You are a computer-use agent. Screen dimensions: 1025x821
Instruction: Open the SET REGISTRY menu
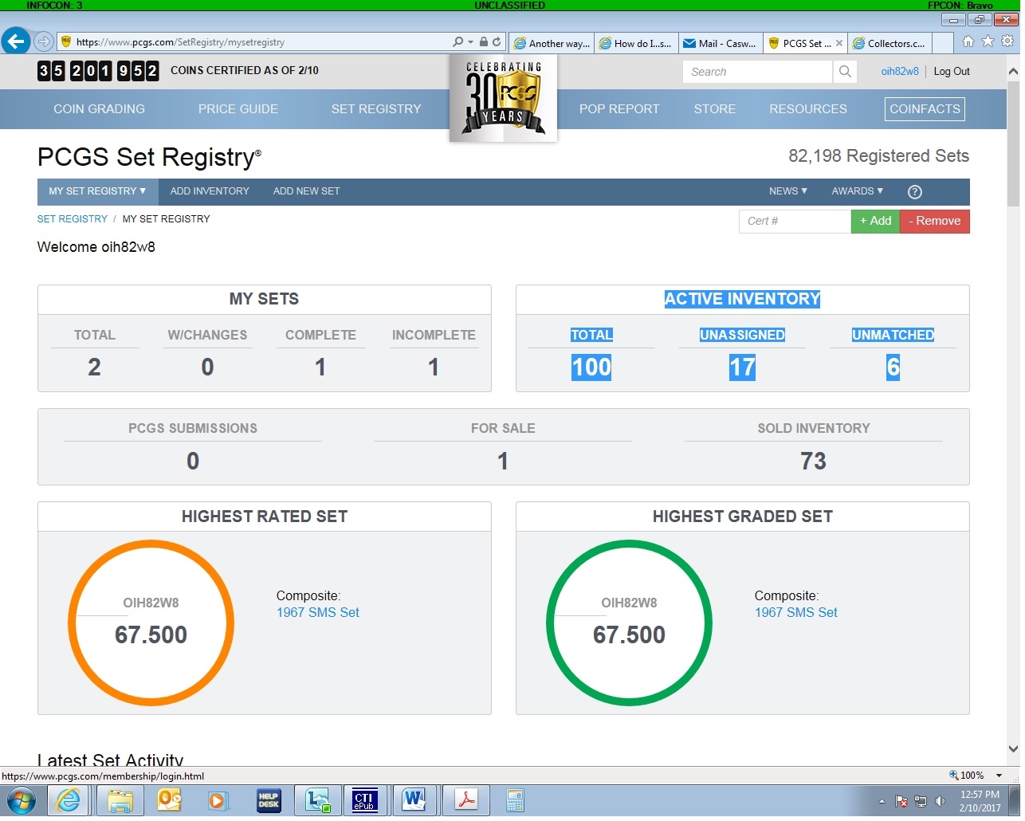click(376, 109)
